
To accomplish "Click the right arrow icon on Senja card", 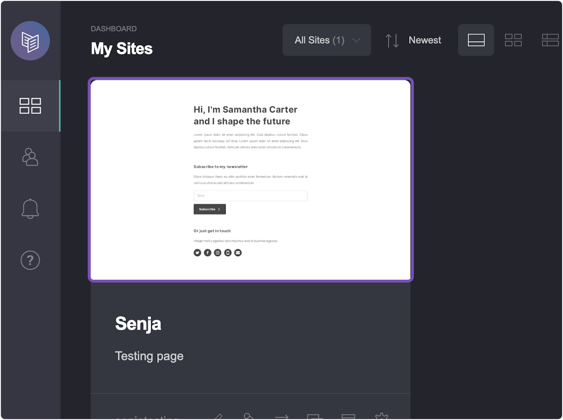I will point(281,416).
